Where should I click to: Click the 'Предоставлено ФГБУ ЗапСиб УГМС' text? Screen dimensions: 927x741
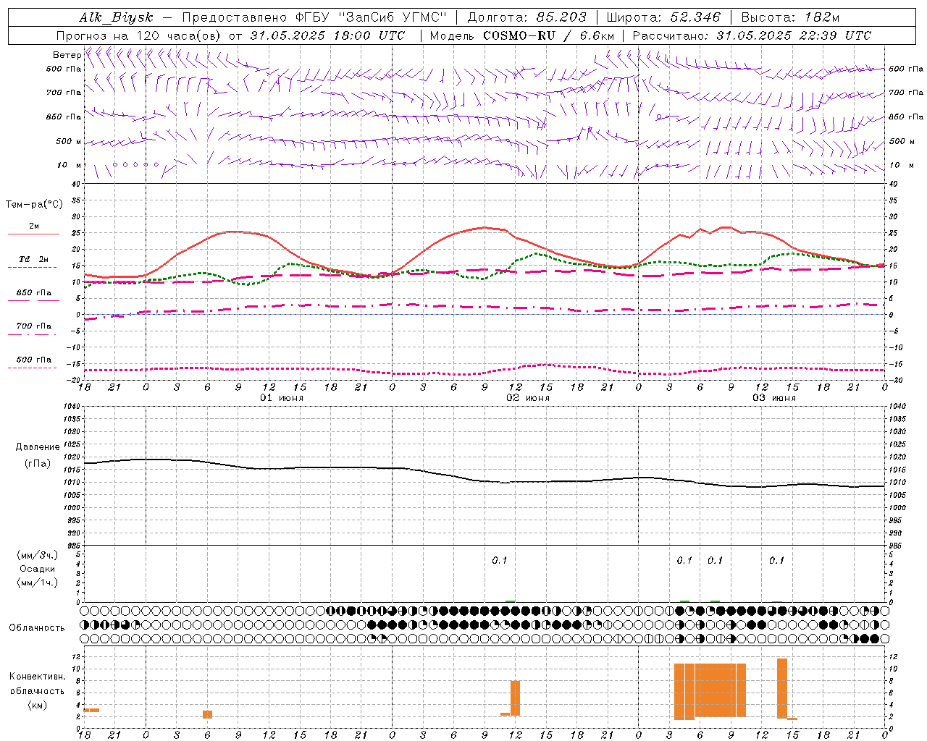[x=315, y=18]
